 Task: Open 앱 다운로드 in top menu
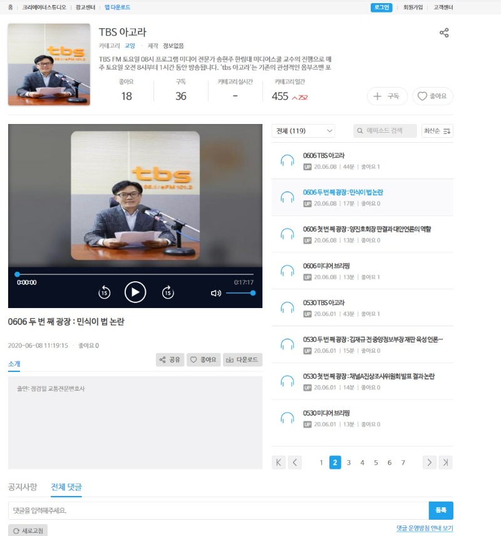[x=117, y=7]
